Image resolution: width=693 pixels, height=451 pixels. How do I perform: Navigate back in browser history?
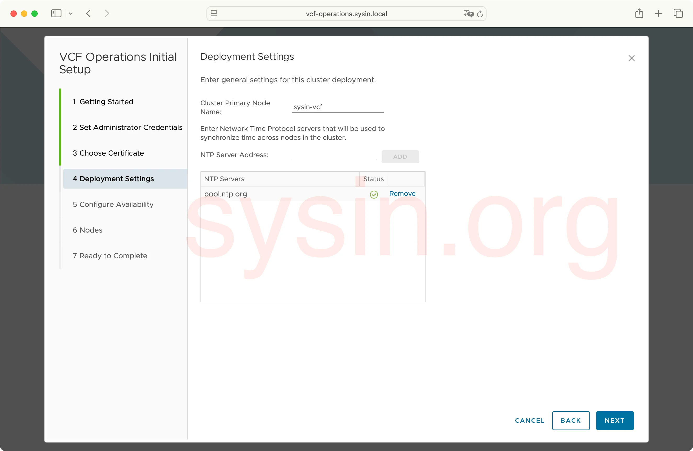(x=88, y=13)
